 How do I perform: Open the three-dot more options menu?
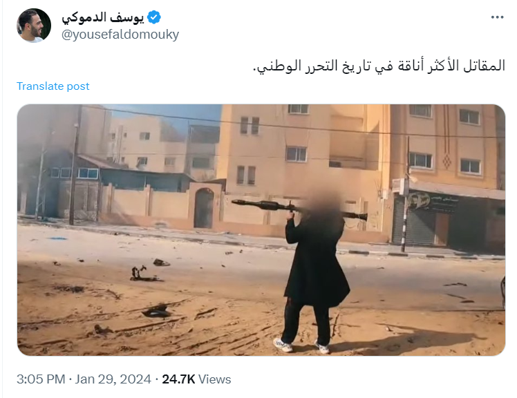(x=497, y=17)
